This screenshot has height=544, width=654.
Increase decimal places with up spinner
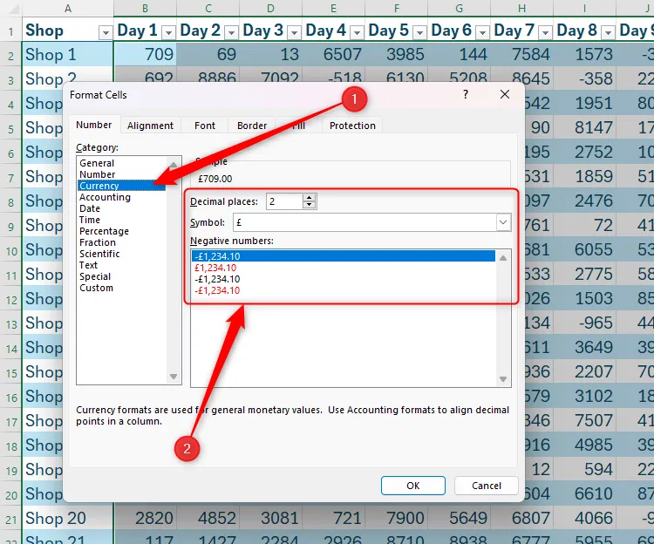click(309, 198)
